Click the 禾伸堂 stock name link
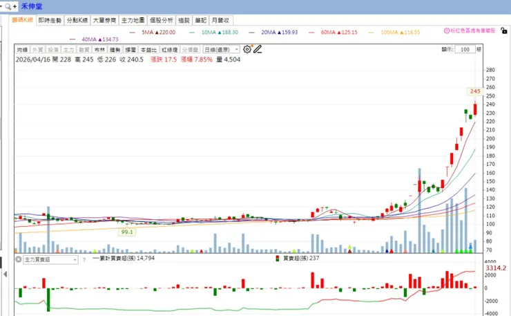 (x=32, y=6)
